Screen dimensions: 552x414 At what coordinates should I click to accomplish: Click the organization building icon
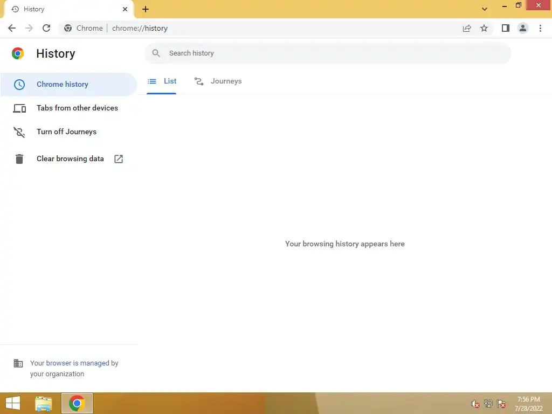(x=18, y=363)
